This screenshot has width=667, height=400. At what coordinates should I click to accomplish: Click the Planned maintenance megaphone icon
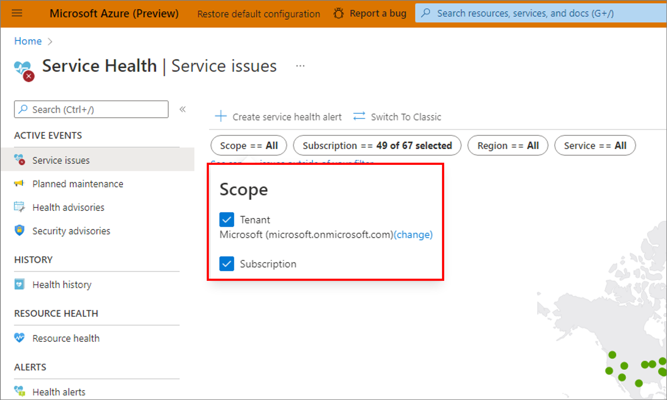click(x=19, y=183)
